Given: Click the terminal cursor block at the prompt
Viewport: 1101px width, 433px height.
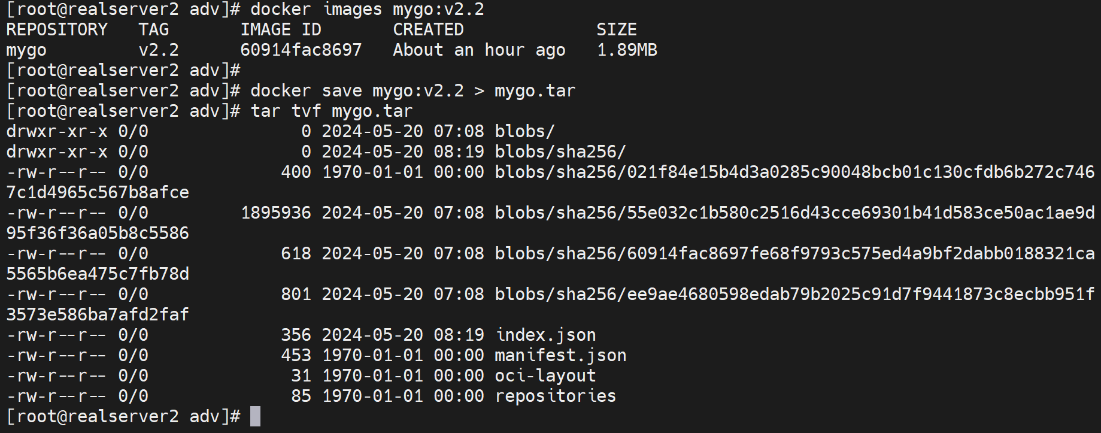Looking at the screenshot, I should tap(255, 416).
